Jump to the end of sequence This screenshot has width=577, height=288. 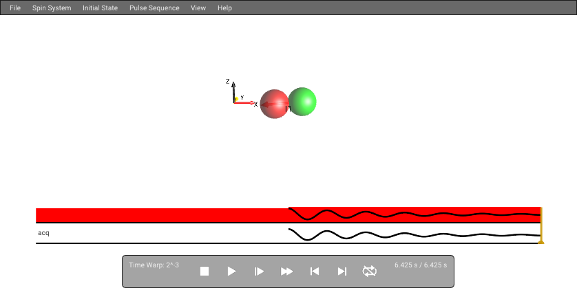coord(342,271)
